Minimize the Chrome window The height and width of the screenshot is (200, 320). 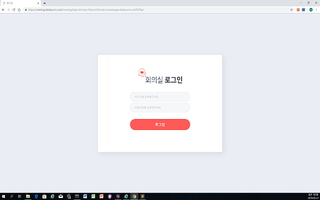(301, 3)
